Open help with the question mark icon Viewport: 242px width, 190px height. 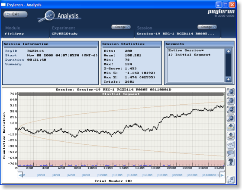[x=231, y=162]
